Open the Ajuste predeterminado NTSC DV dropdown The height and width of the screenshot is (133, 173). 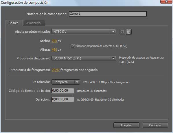84,32
